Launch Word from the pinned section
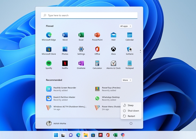Viewport: 196px width, 139px height. point(65,36)
